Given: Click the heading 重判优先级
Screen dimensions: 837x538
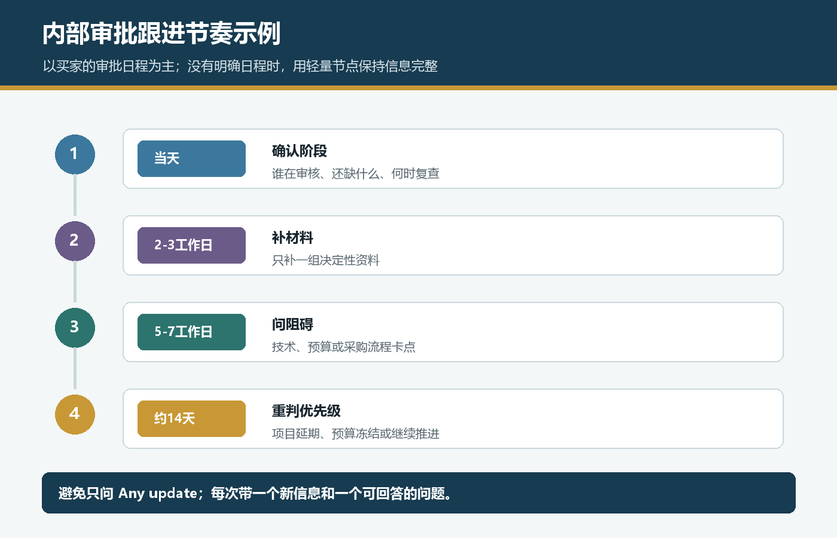Looking at the screenshot, I should tap(306, 411).
